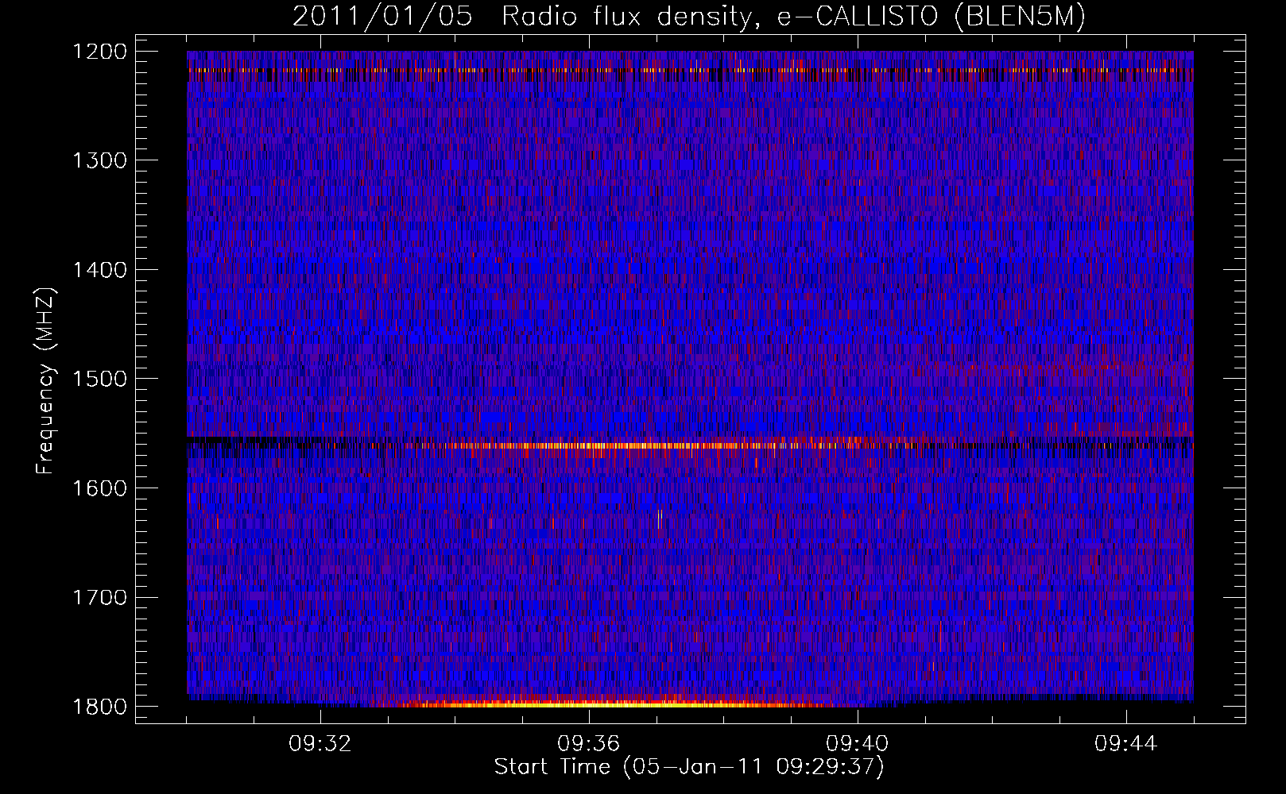Click the 'Start Time (05-Jan-11 09:29:37)' label
The image size is (1286, 794).
(x=688, y=767)
